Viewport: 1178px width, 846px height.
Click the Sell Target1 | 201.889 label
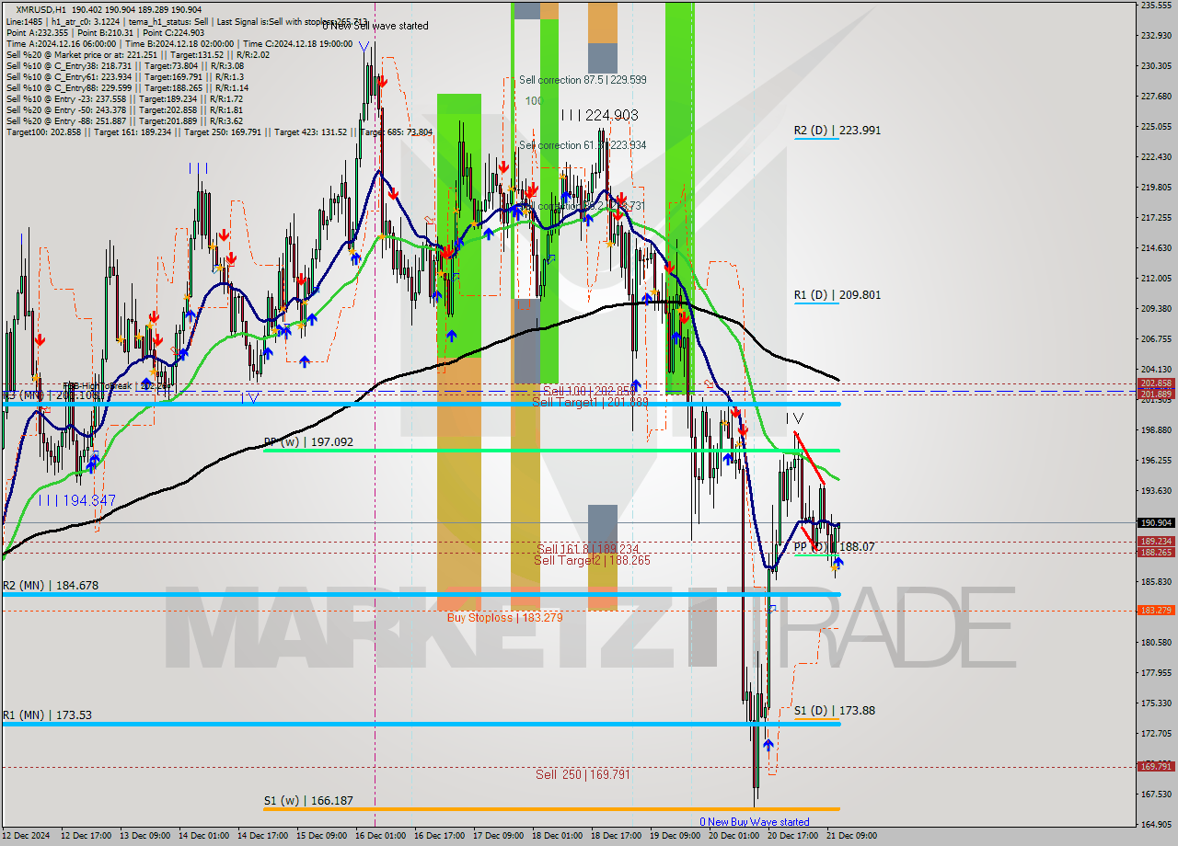(x=590, y=402)
